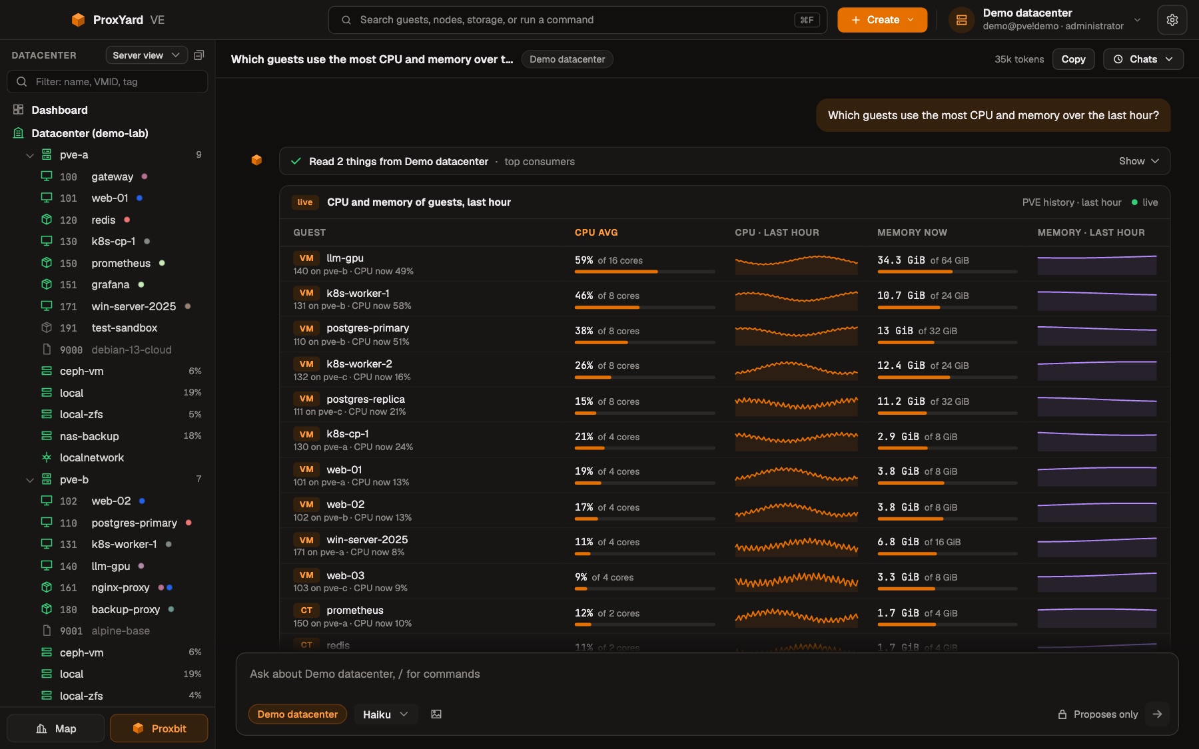
Task: Click the Datacenter (demo-lab) building icon
Action: click(x=19, y=133)
